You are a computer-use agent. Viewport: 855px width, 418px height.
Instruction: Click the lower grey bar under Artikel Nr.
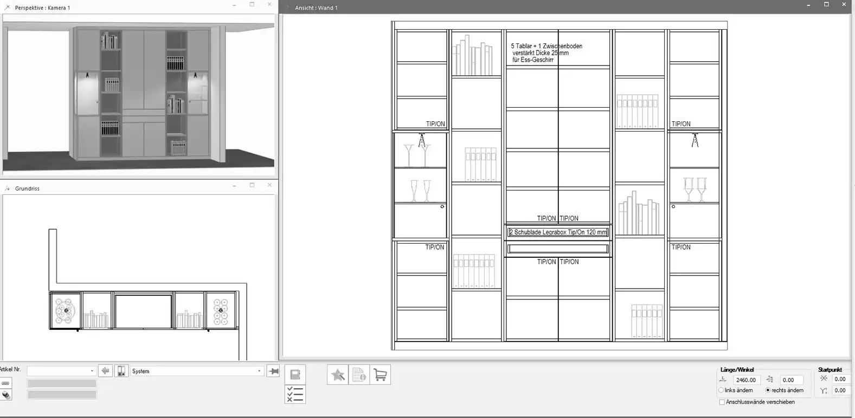(62, 395)
